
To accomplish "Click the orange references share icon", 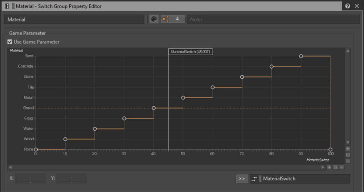I will 165,19.
